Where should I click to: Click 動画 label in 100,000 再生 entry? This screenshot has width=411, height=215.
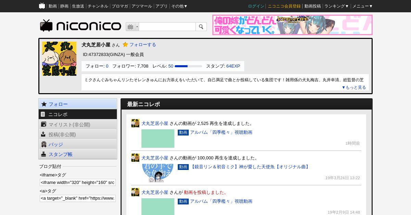click(183, 167)
